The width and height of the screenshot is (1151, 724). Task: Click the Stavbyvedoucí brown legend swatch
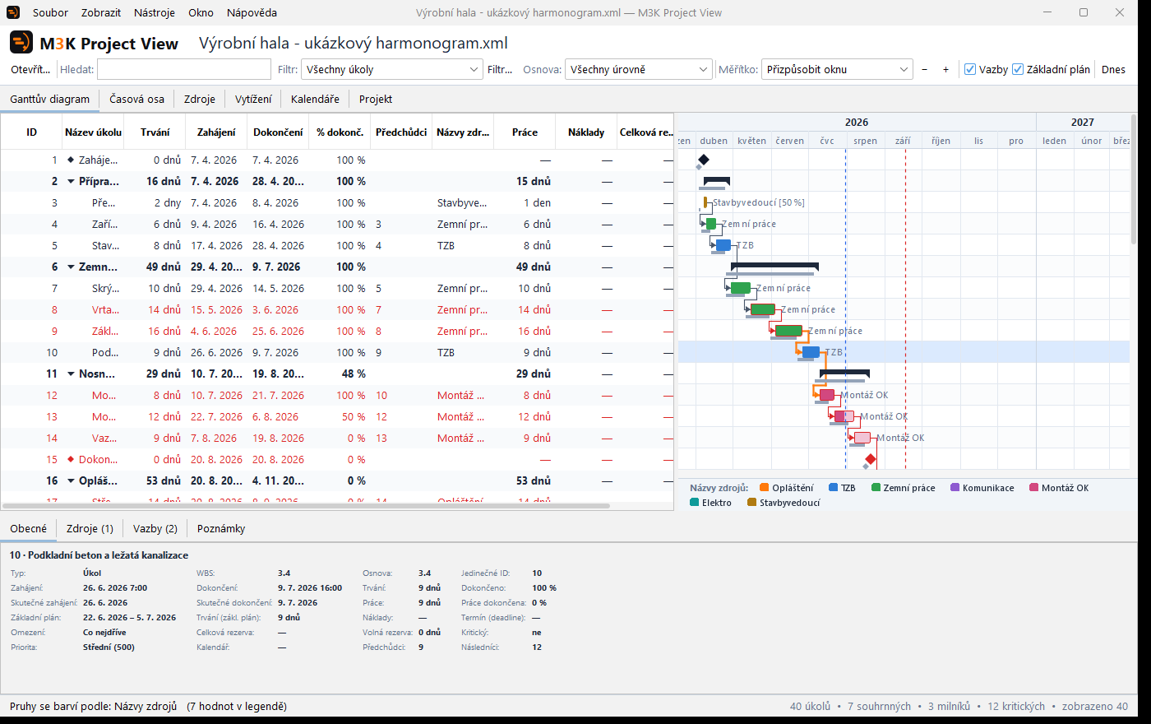point(751,502)
